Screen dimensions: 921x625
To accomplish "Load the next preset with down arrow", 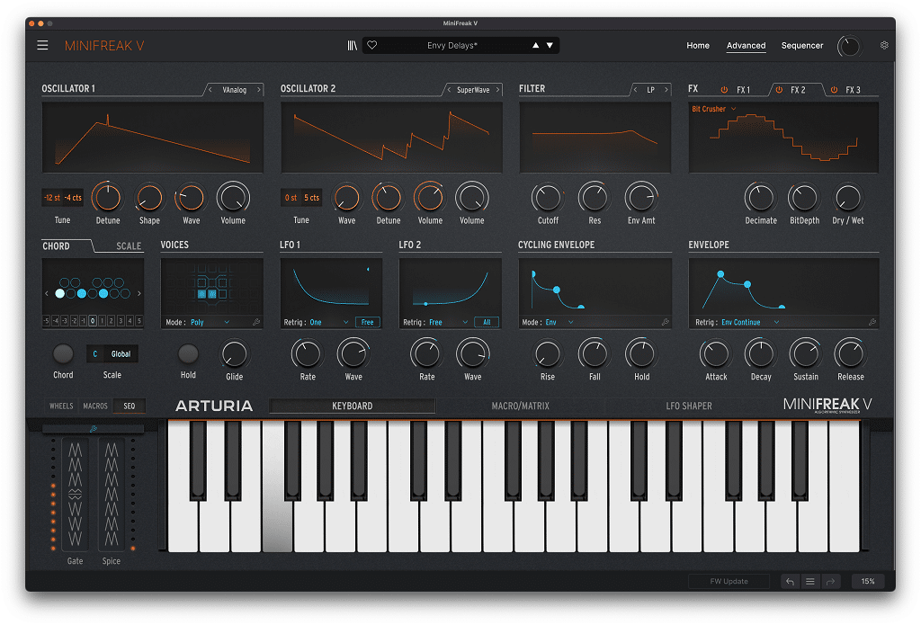I will [550, 45].
